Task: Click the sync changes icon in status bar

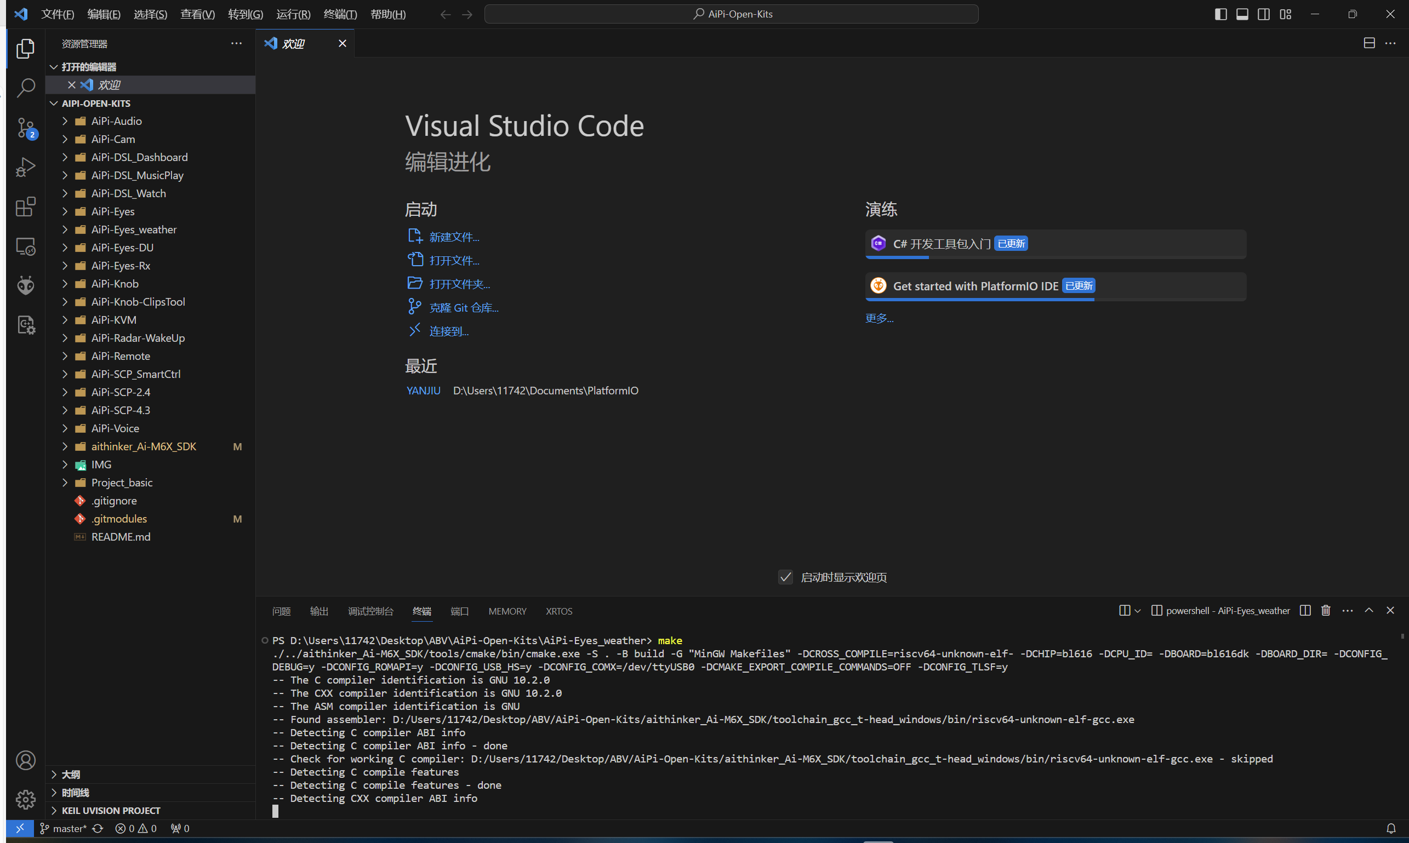Action: pos(98,828)
